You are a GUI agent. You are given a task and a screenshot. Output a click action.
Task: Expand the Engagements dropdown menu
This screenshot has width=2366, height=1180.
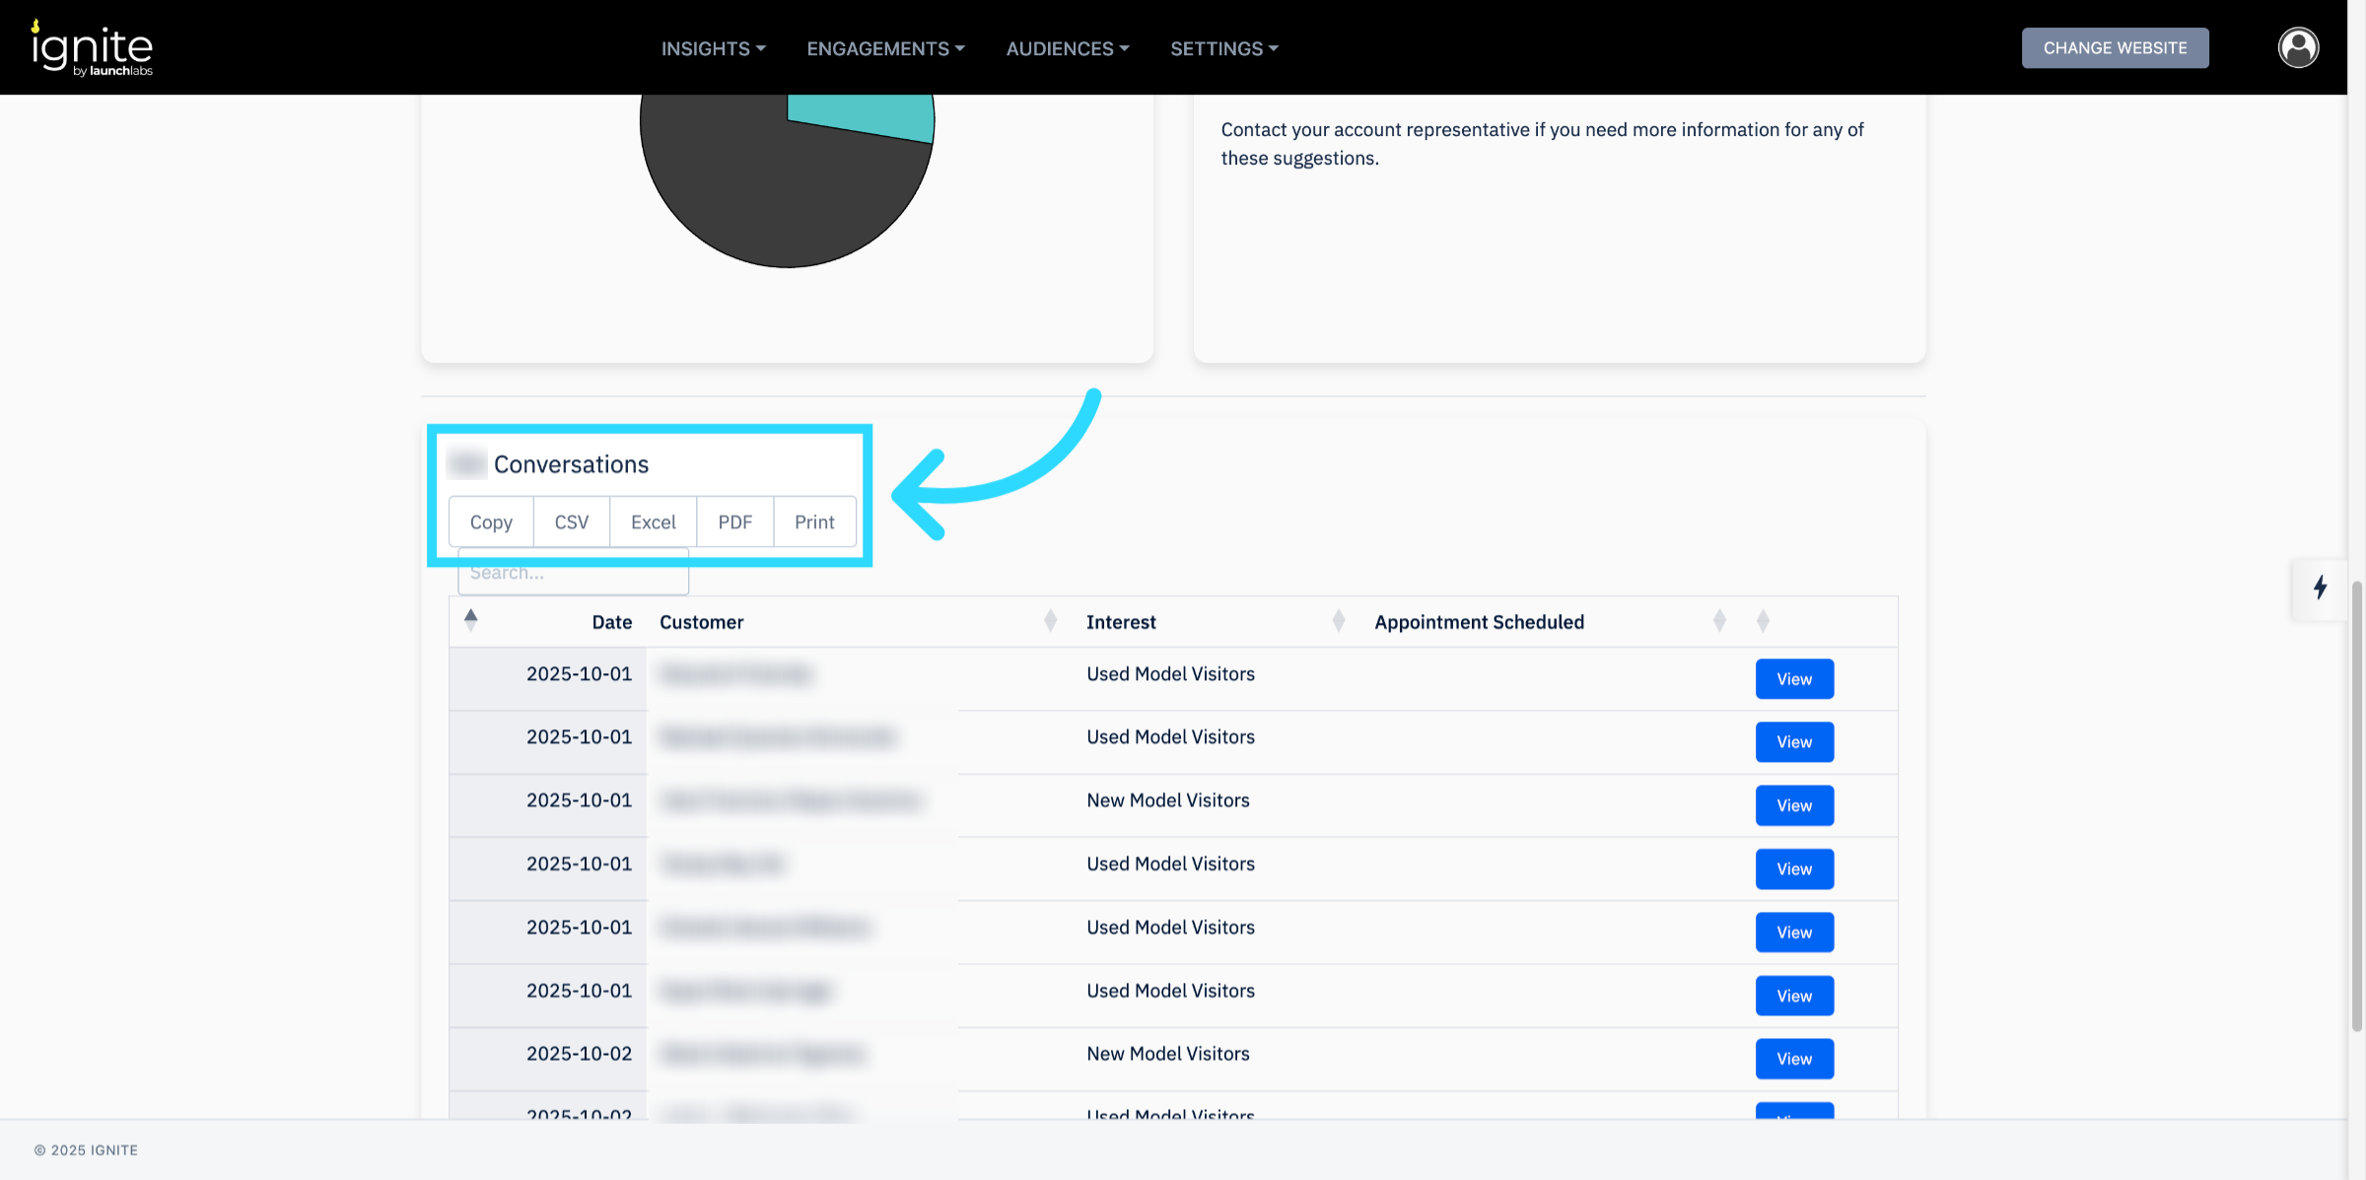pyautogui.click(x=885, y=48)
